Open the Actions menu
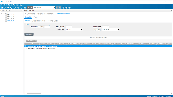The width and height of the screenshot is (173, 97). click(15, 5)
